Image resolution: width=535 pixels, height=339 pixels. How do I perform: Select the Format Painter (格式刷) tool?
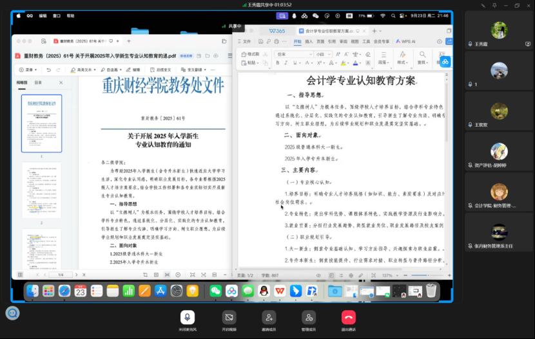click(250, 55)
